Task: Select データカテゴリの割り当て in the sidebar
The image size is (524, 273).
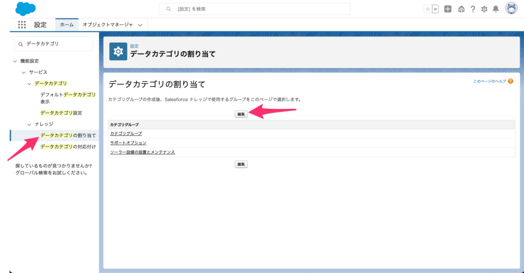Action: coord(68,135)
